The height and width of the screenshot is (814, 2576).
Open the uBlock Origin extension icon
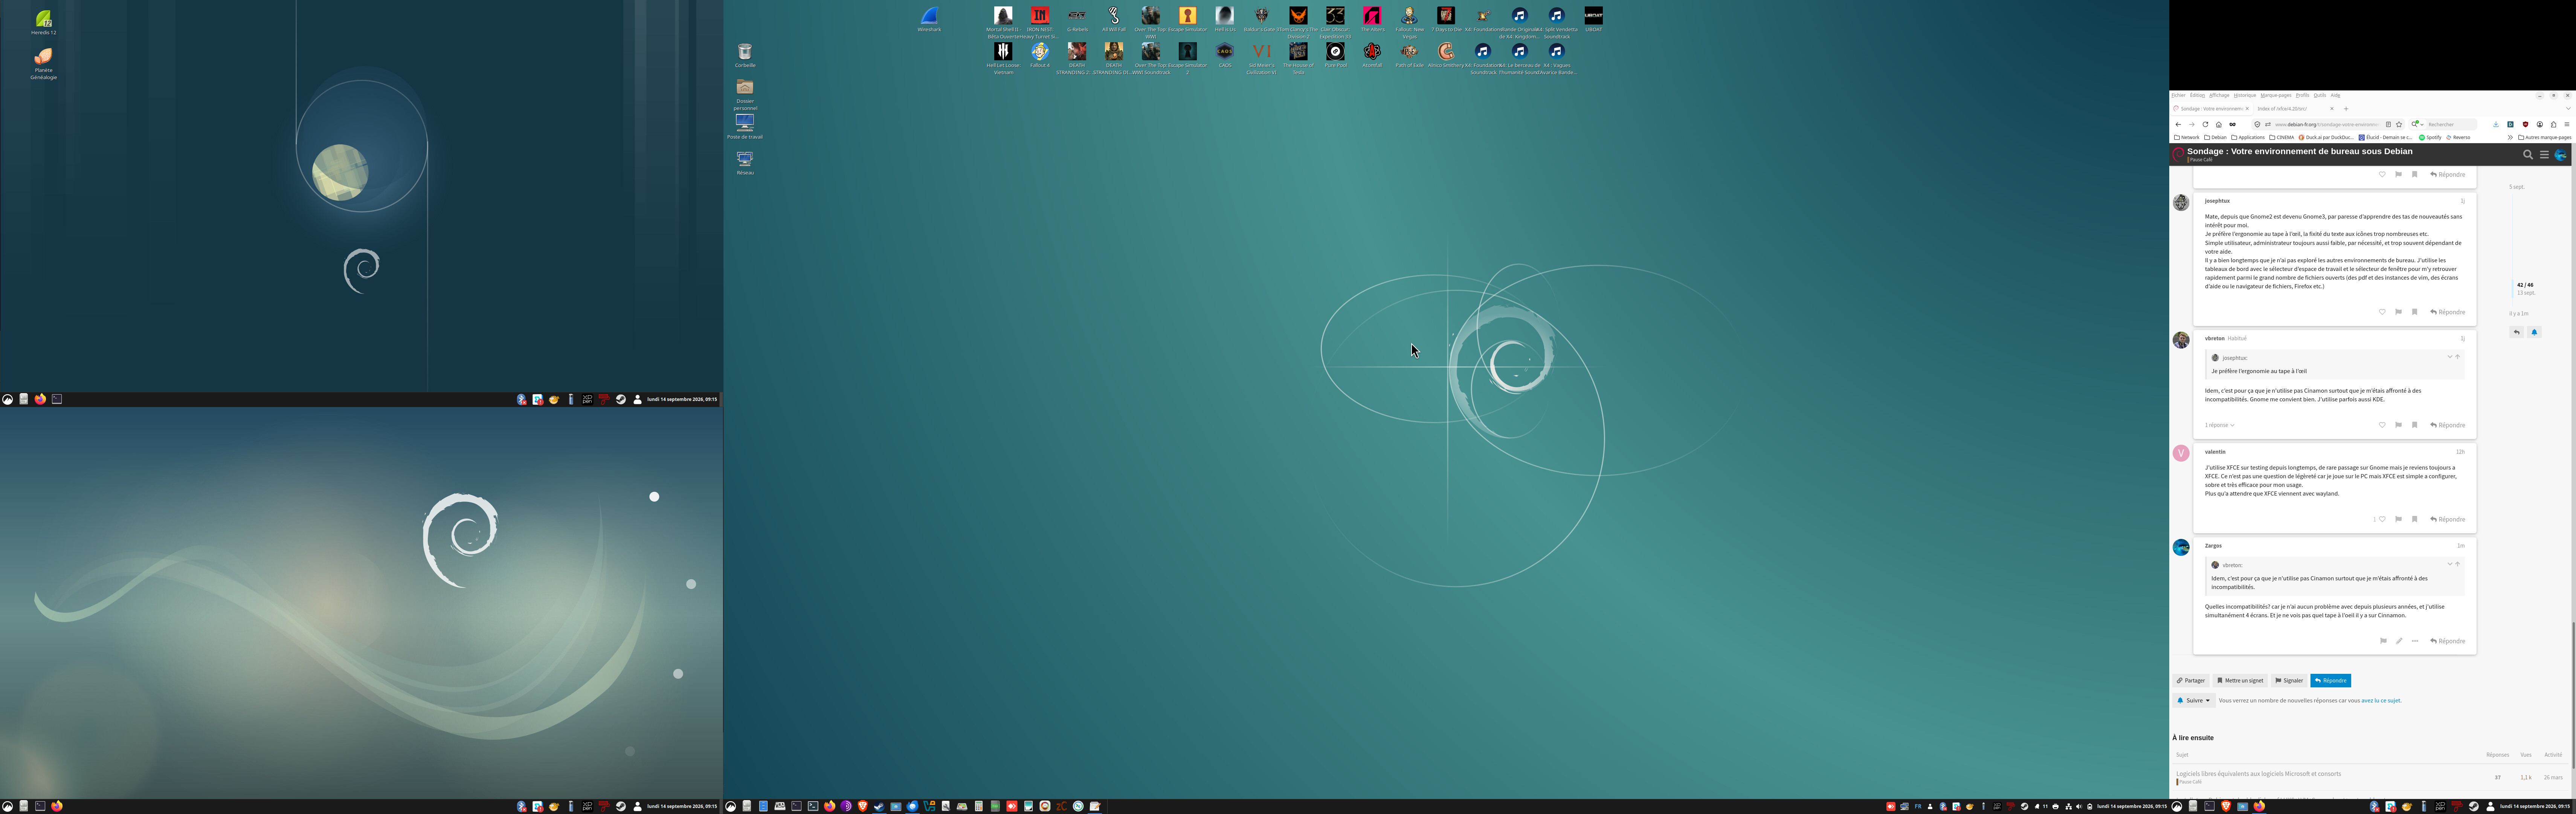point(2525,124)
